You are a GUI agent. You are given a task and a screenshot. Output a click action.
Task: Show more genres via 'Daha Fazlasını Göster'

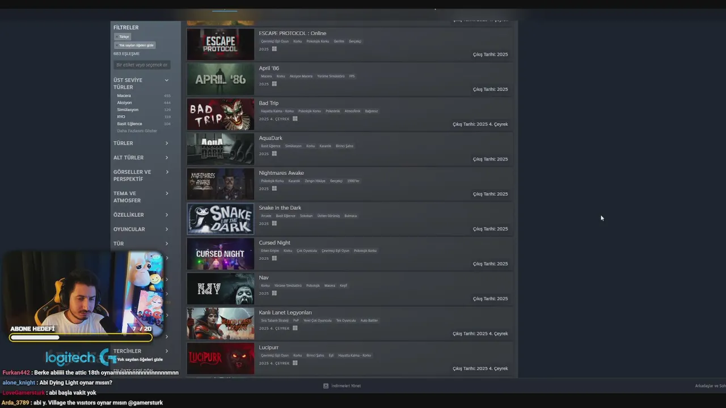point(137,131)
